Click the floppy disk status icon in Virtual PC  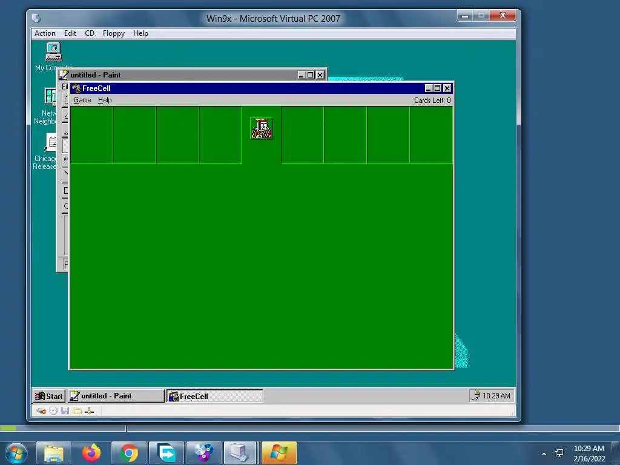click(x=65, y=411)
